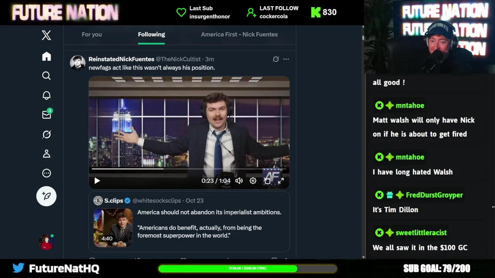Open the X logo home link
Image resolution: width=495 pixels, height=278 pixels.
(x=46, y=36)
